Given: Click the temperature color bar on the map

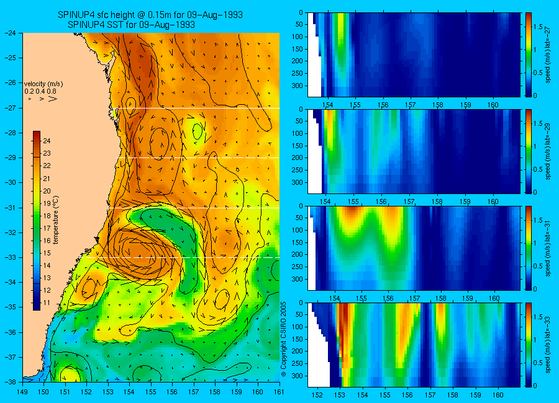Looking at the screenshot, I should 37,221.
